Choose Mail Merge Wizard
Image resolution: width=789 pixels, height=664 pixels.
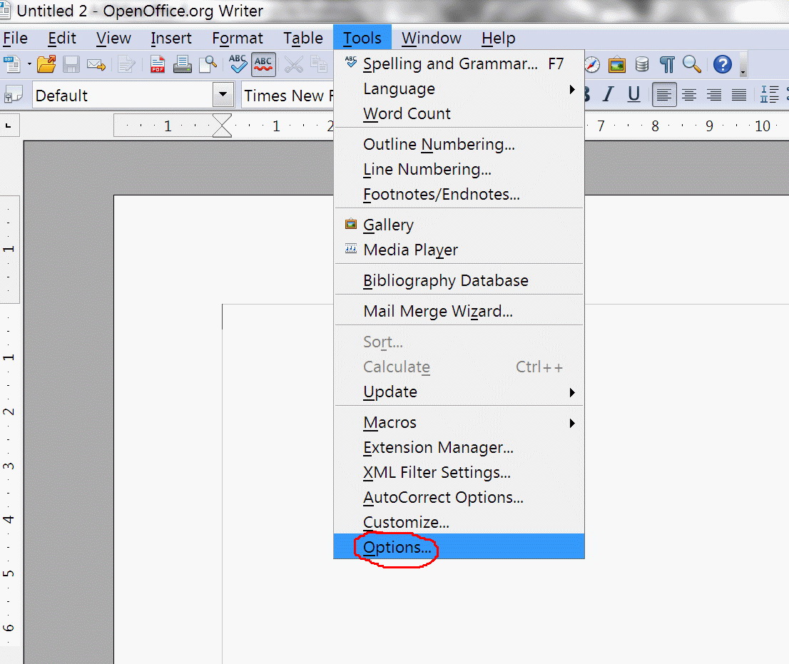459,311
